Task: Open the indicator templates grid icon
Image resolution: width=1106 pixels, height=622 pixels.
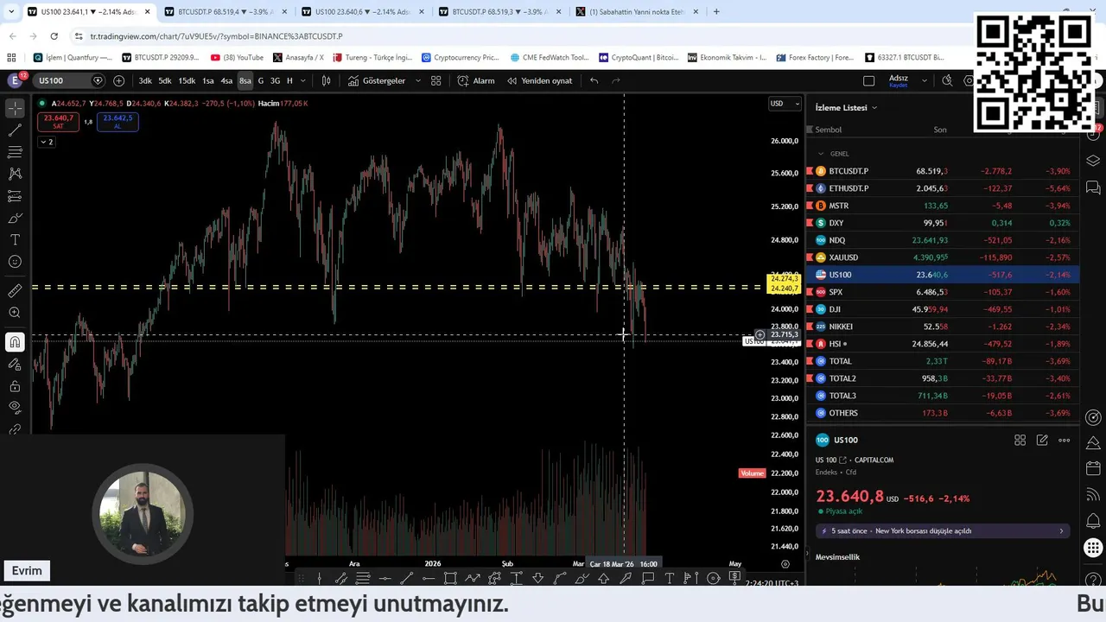Action: click(x=436, y=80)
